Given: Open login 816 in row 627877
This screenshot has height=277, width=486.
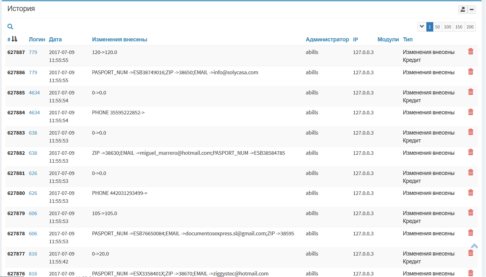Looking at the screenshot, I should click(x=33, y=254).
